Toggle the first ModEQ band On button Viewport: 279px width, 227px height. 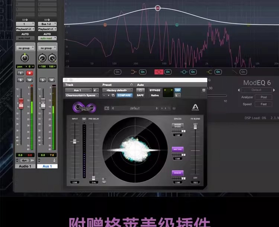118,72
